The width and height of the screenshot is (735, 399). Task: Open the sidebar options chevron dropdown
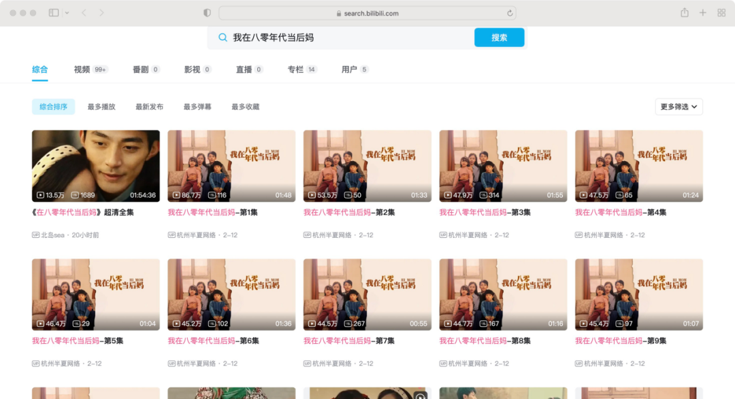point(67,13)
